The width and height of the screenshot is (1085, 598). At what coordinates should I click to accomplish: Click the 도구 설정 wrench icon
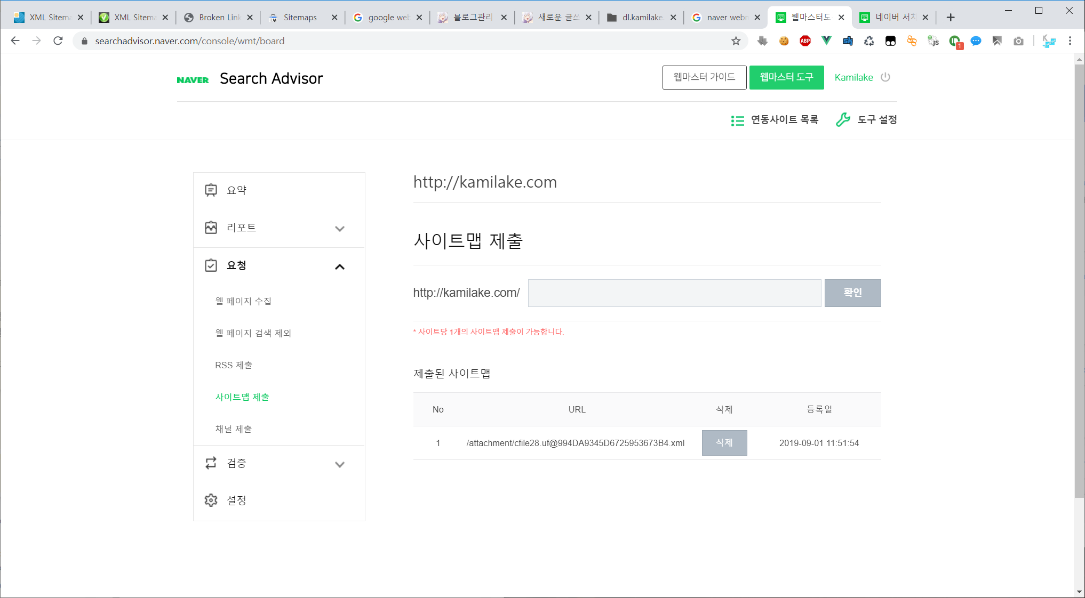pos(843,120)
